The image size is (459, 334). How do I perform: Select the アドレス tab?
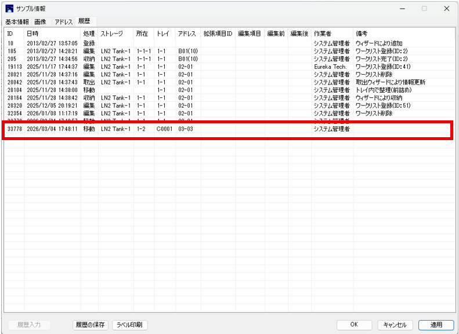[x=64, y=21]
